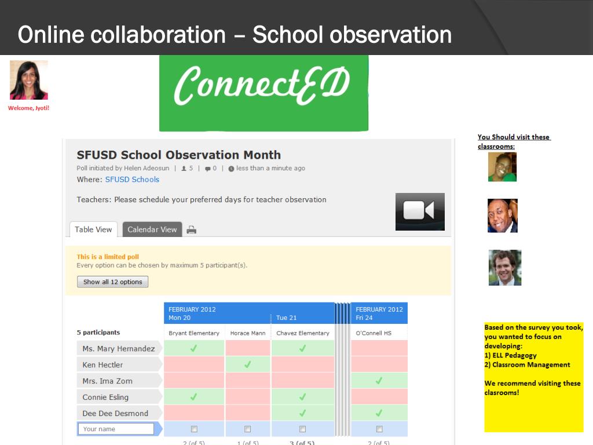
Task: Select the 'Ken Hectler' participant row
Action: pos(119,365)
